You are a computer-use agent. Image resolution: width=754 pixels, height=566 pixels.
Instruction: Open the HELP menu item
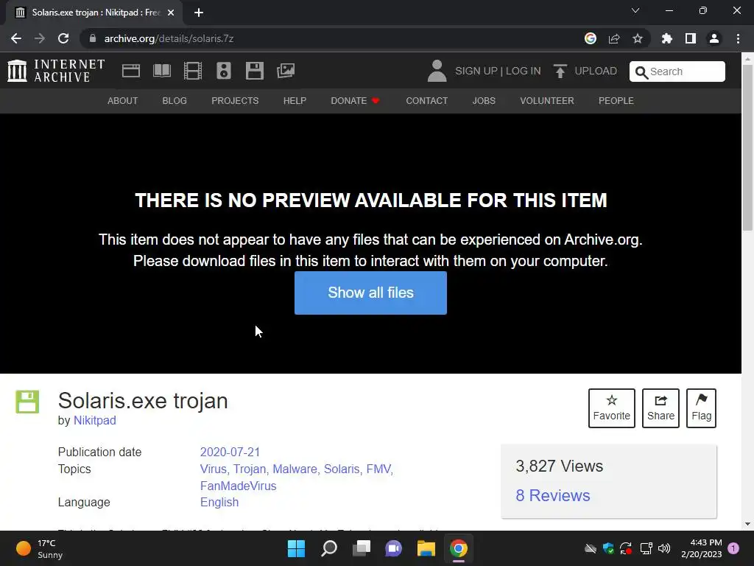click(x=295, y=100)
